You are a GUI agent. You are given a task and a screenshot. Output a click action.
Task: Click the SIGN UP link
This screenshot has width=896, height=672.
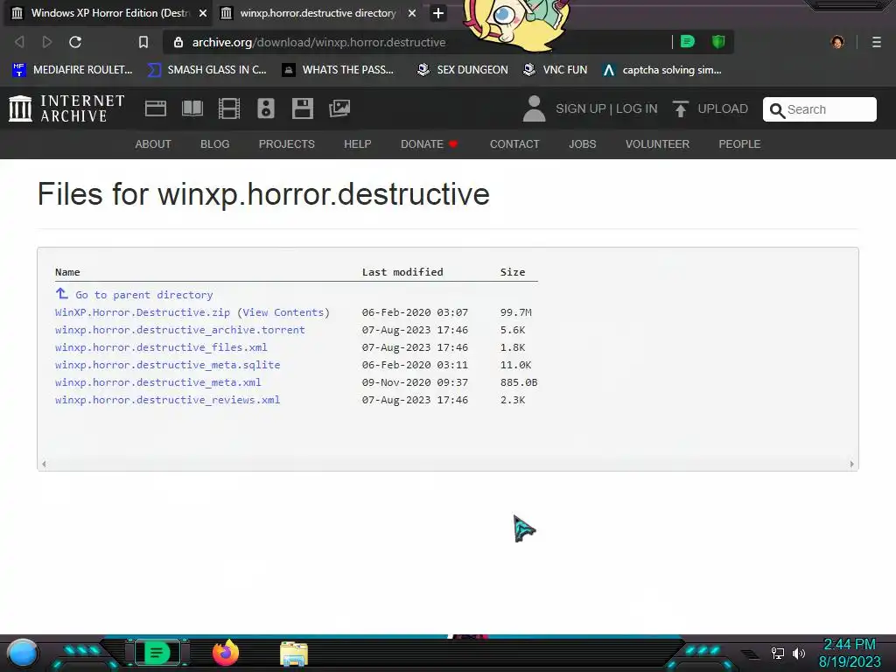(581, 108)
